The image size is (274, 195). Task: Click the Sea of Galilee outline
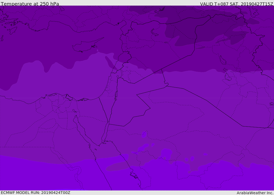click(117, 77)
